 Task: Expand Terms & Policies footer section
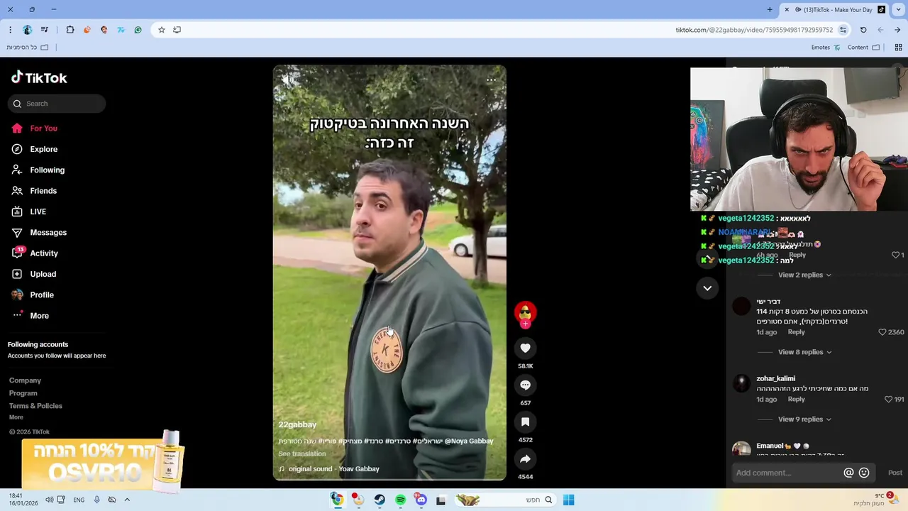click(x=35, y=406)
